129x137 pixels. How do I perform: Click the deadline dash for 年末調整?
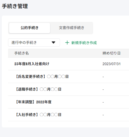[103, 102]
